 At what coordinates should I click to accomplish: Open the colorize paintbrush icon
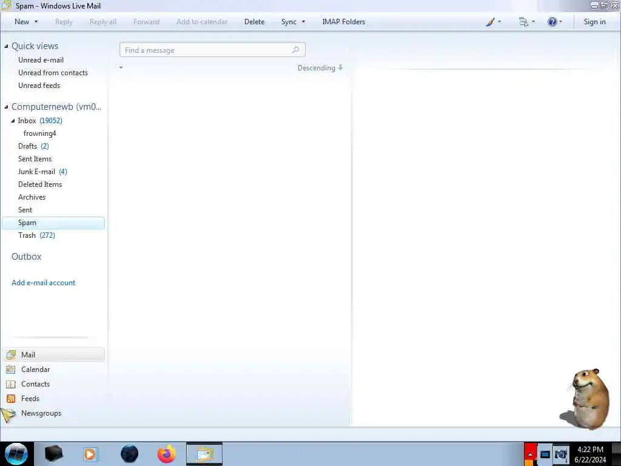[490, 22]
